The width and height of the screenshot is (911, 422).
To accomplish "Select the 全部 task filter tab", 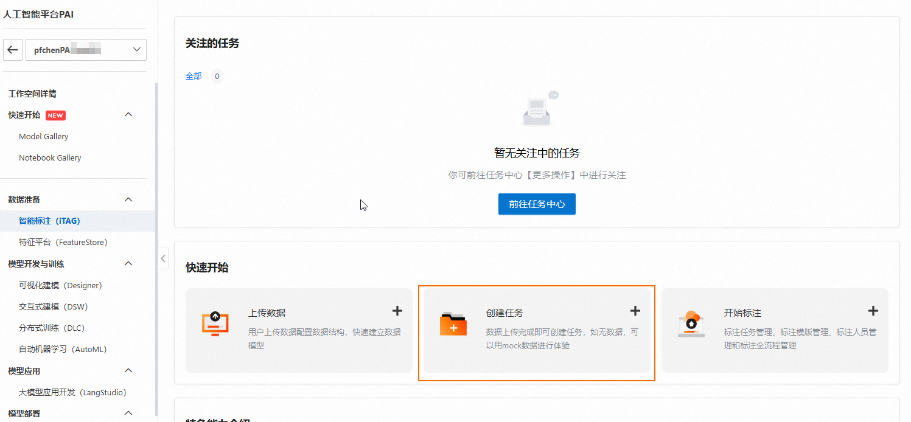I will (x=194, y=77).
